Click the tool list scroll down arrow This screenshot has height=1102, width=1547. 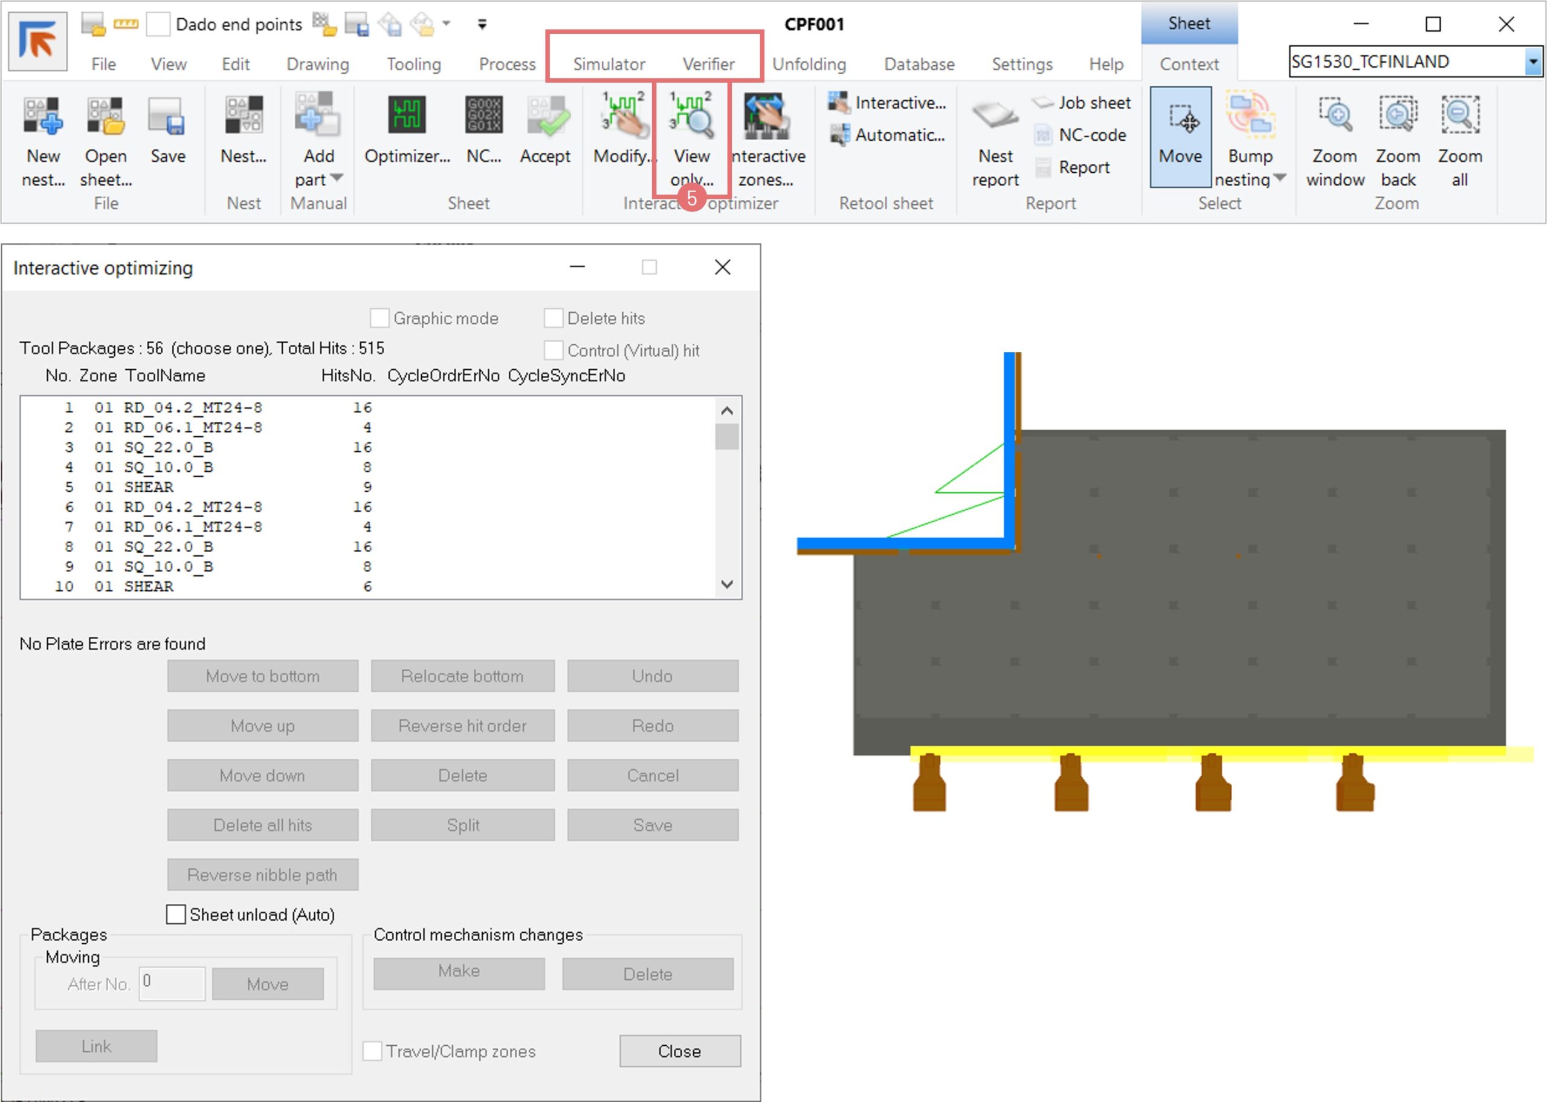[727, 584]
